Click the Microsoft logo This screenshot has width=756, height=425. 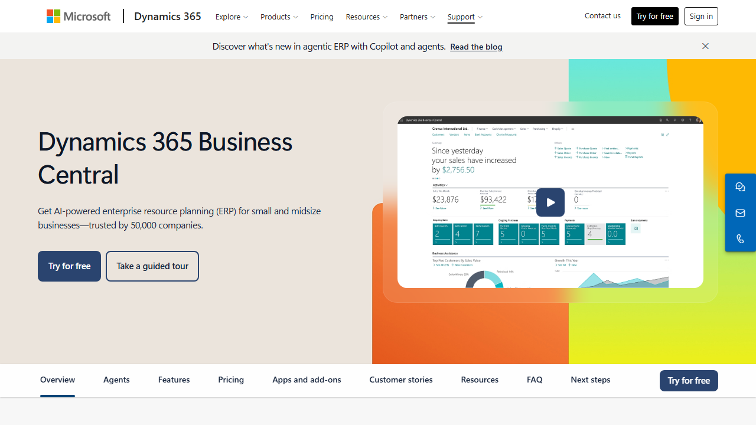point(79,17)
